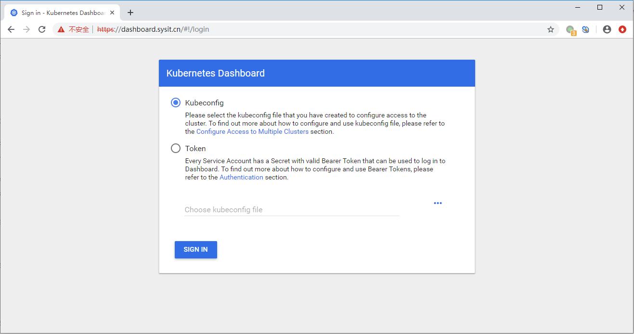
Task: Bookmark the page with the star icon
Action: [x=550, y=29]
